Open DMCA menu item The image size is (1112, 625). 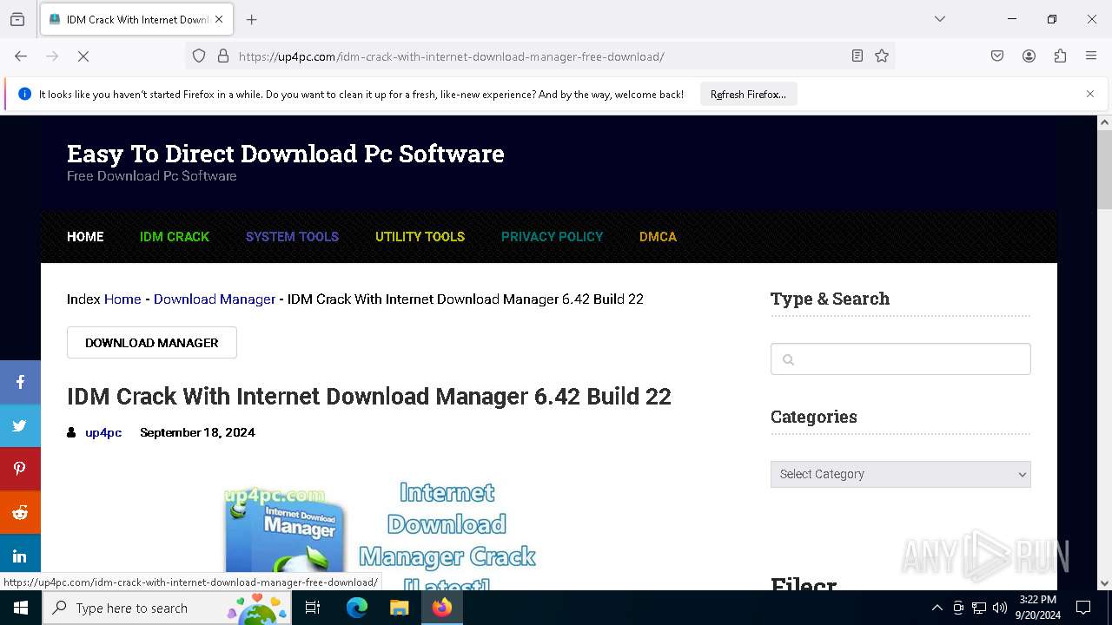(x=658, y=237)
